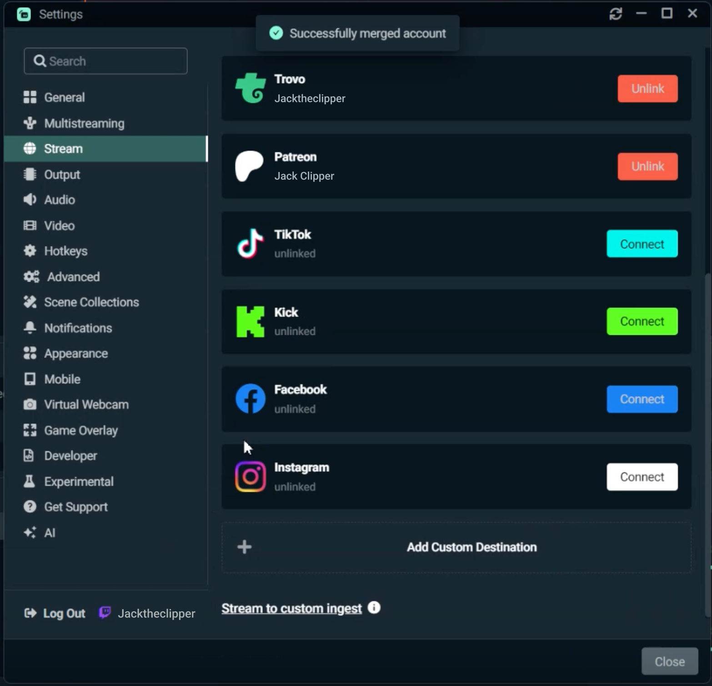The height and width of the screenshot is (686, 712).
Task: Click Add Custom Destination
Action: click(x=456, y=547)
